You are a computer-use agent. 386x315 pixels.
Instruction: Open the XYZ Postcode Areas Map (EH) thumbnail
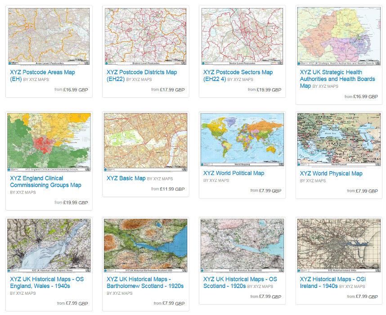[49, 36]
